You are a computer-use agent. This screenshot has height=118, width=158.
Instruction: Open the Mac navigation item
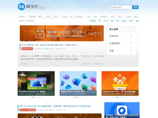tap(89, 17)
